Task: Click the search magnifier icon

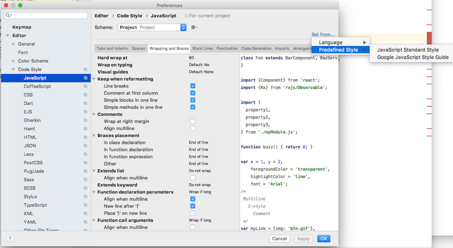Action: click(x=8, y=15)
